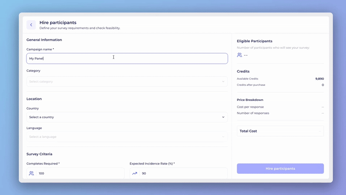Click the Number of participants description text

273,48
